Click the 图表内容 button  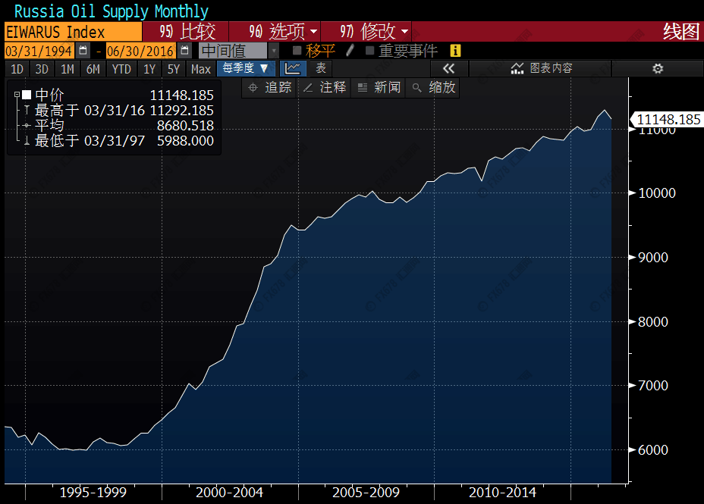(542, 69)
